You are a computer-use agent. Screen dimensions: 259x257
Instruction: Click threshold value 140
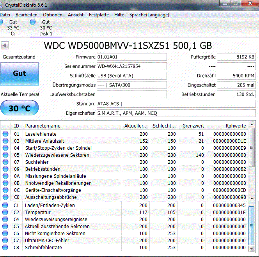[200, 155]
